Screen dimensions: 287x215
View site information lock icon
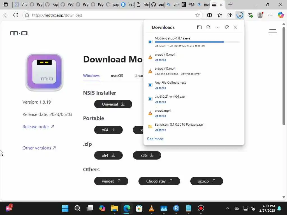pos(27,15)
